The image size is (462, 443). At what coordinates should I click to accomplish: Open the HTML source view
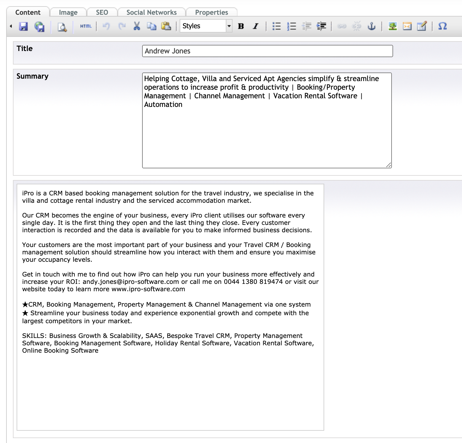tap(86, 26)
